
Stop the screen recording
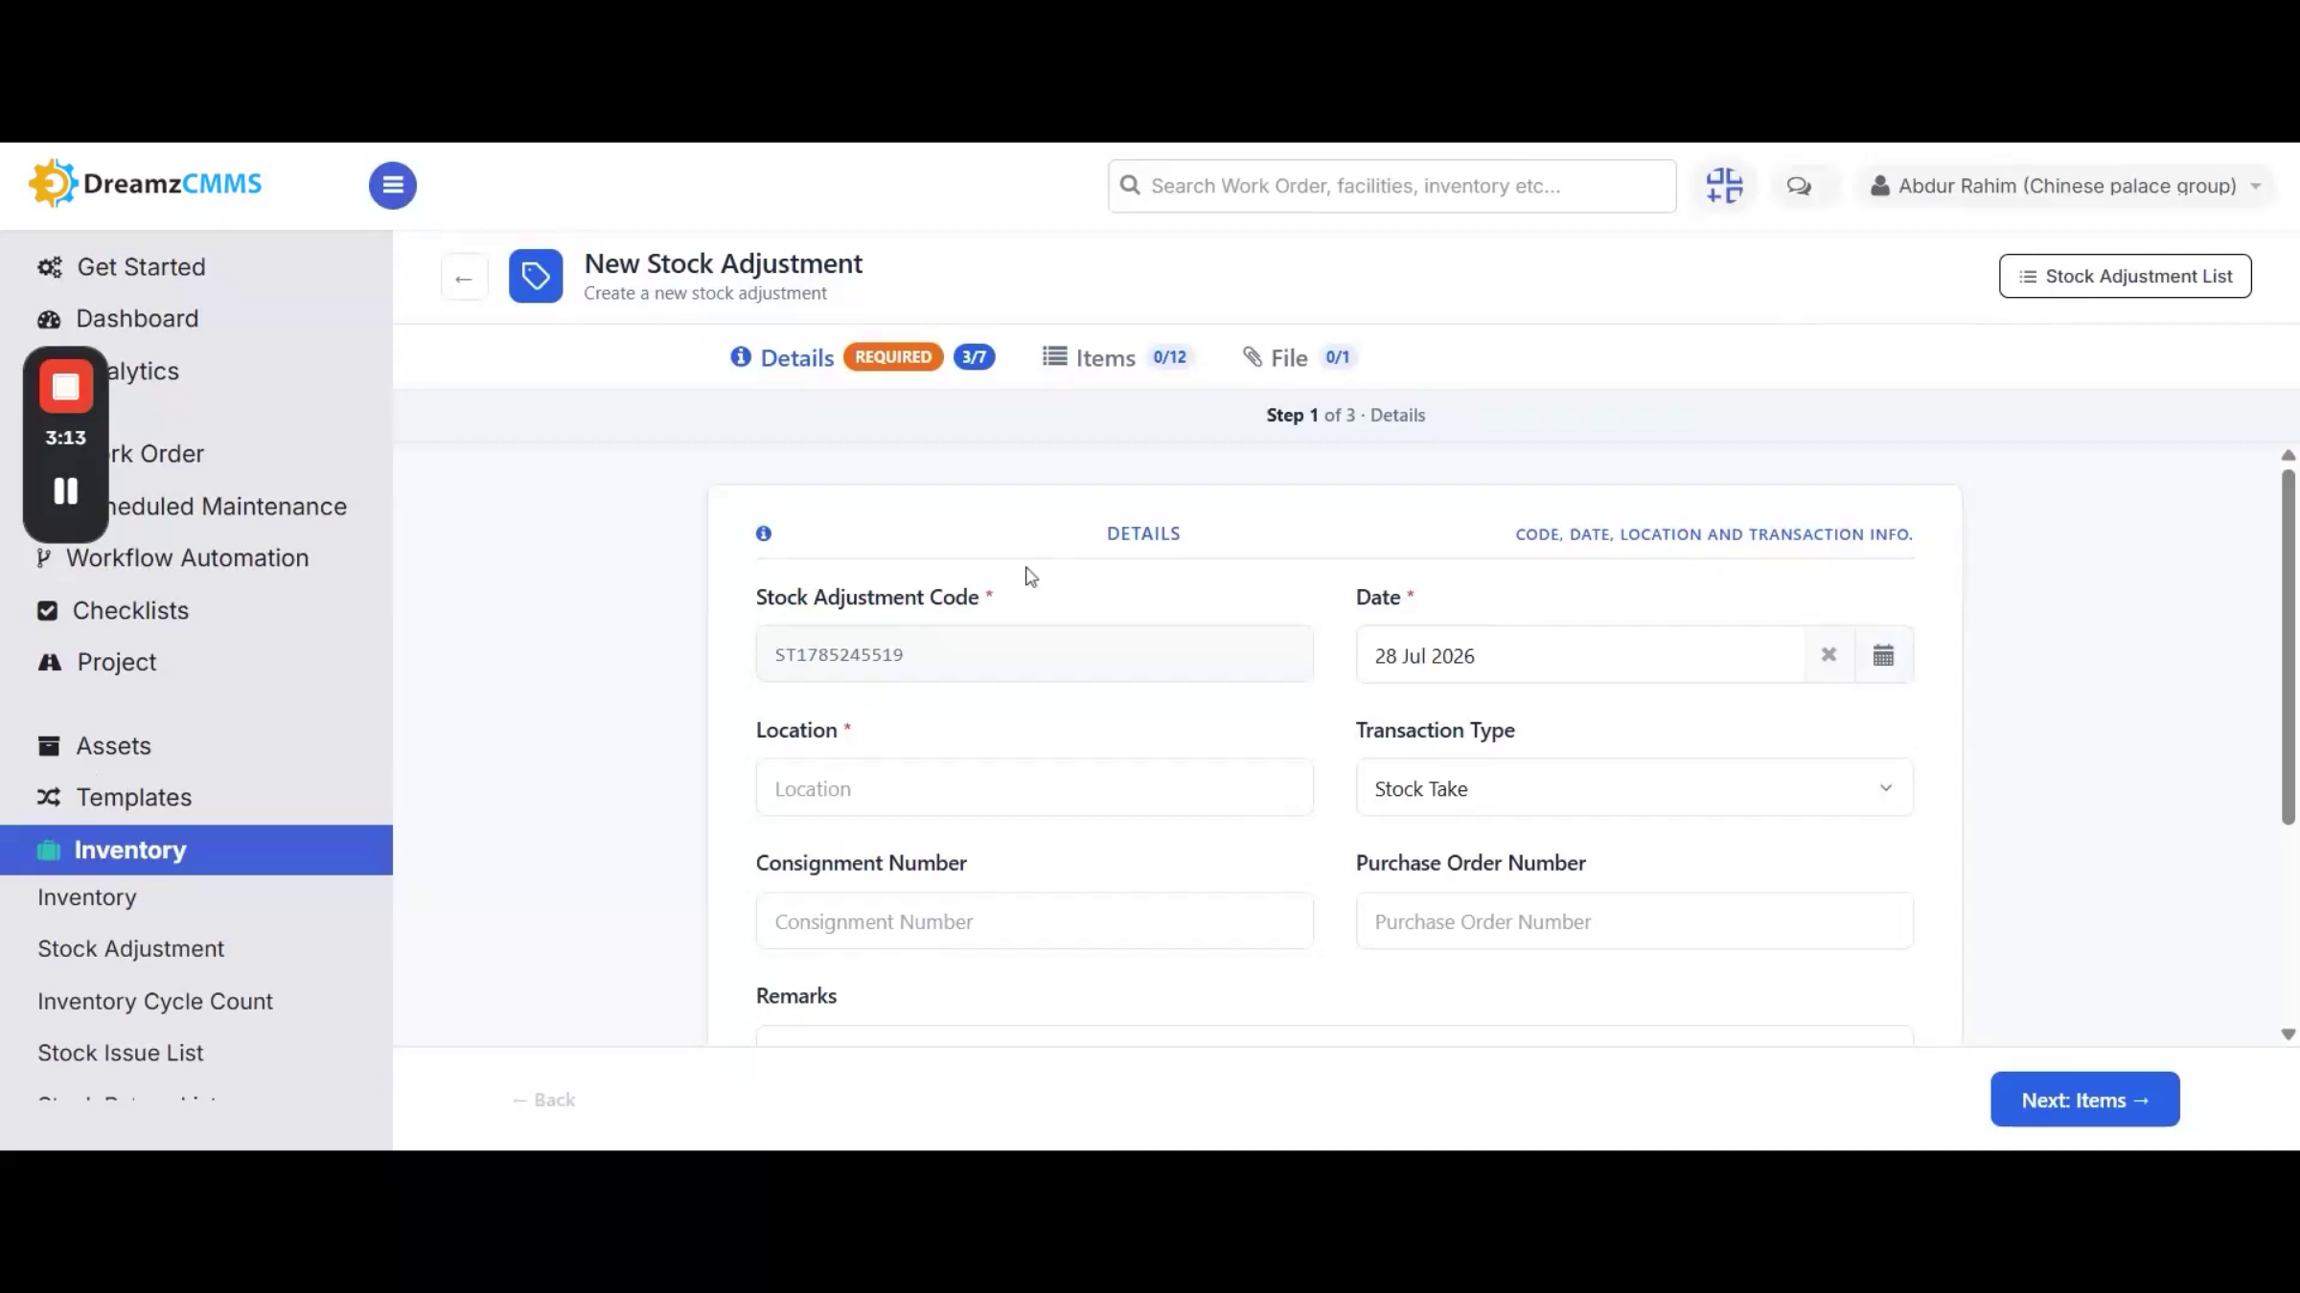tap(66, 387)
